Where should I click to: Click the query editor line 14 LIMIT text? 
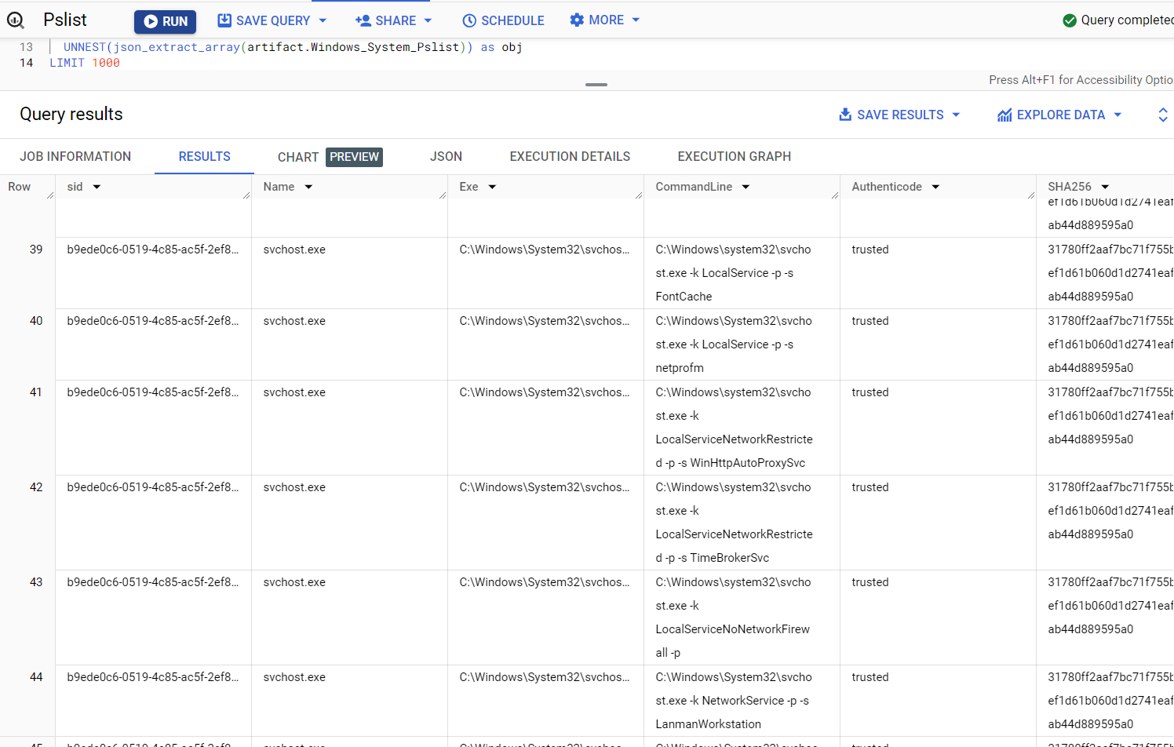(x=67, y=63)
